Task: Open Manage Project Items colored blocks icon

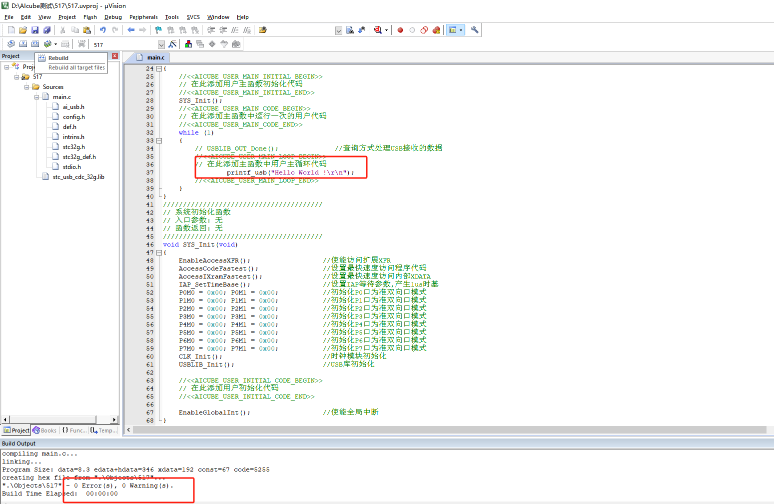Action: (188, 44)
